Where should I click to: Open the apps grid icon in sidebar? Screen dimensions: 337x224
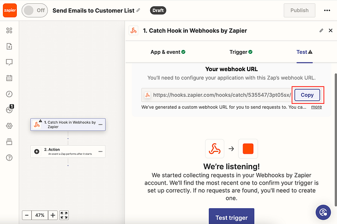9,30
